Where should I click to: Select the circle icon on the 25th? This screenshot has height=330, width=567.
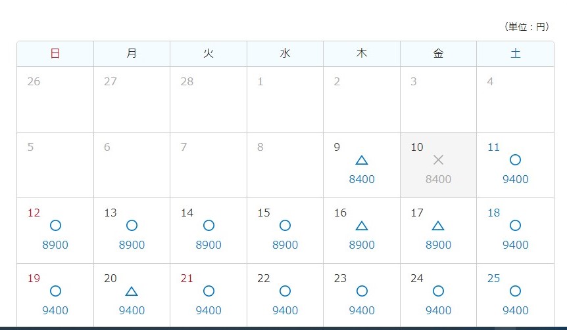tap(515, 291)
